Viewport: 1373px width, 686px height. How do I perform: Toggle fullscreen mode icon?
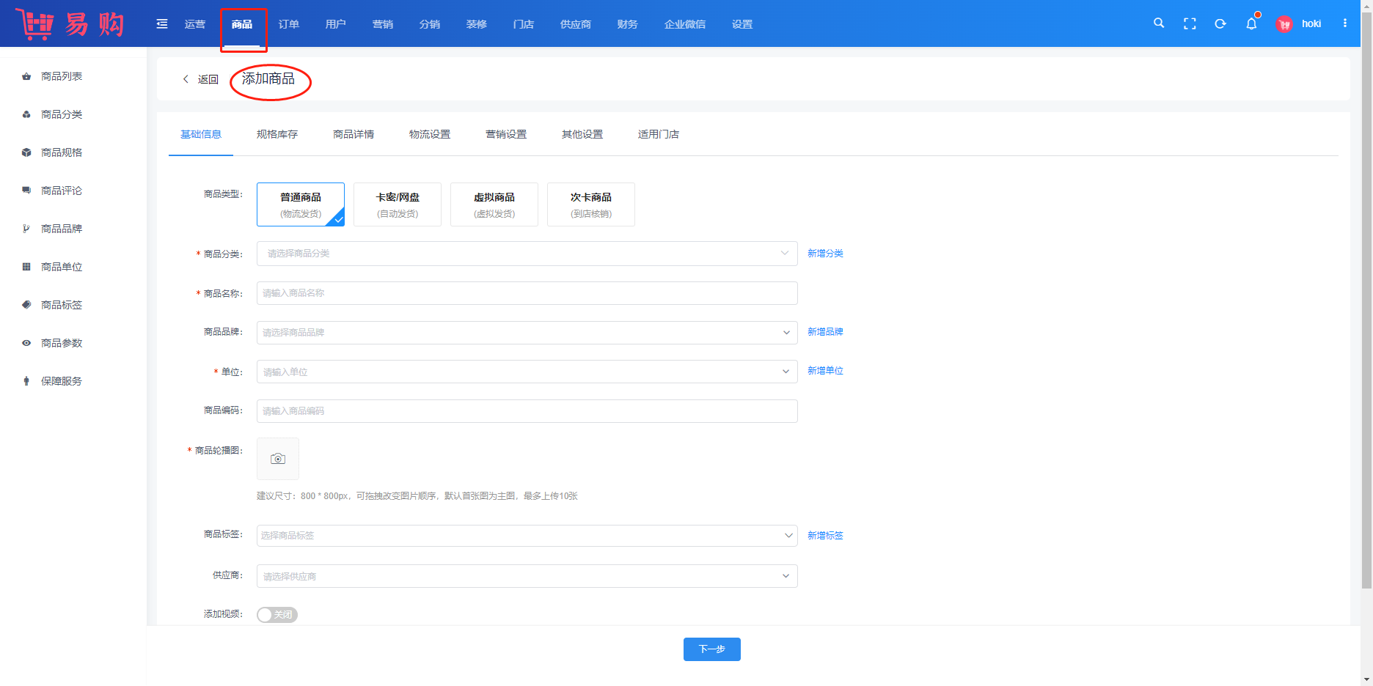pyautogui.click(x=1190, y=24)
